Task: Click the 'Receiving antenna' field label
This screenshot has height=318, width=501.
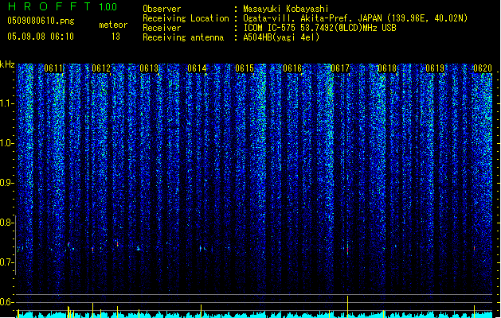Action: [x=183, y=37]
